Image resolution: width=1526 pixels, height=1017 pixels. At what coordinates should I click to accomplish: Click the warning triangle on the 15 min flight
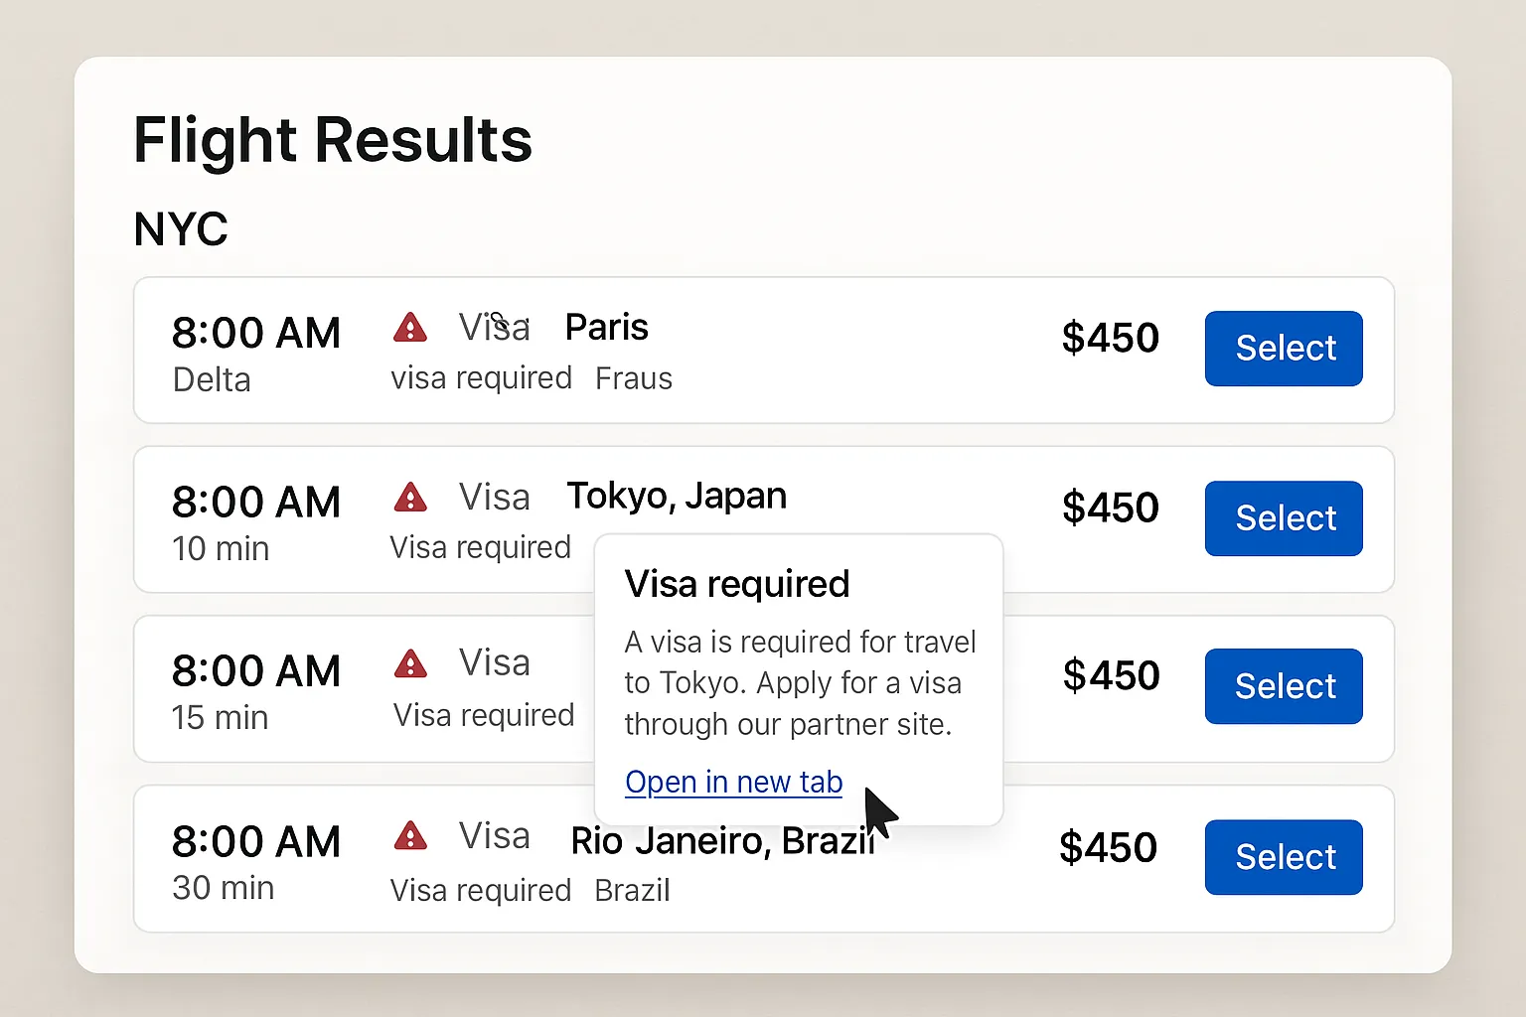pyautogui.click(x=410, y=663)
